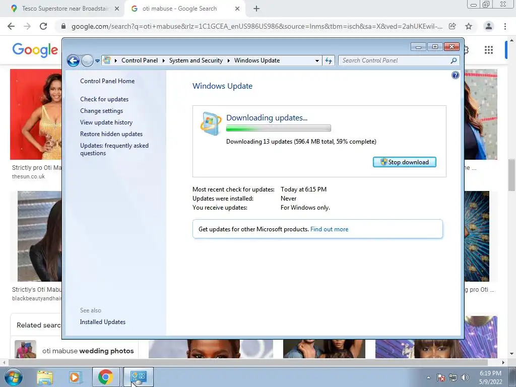Open Google apps grid icon
Viewport: 516px width, 387px height.
489,50
